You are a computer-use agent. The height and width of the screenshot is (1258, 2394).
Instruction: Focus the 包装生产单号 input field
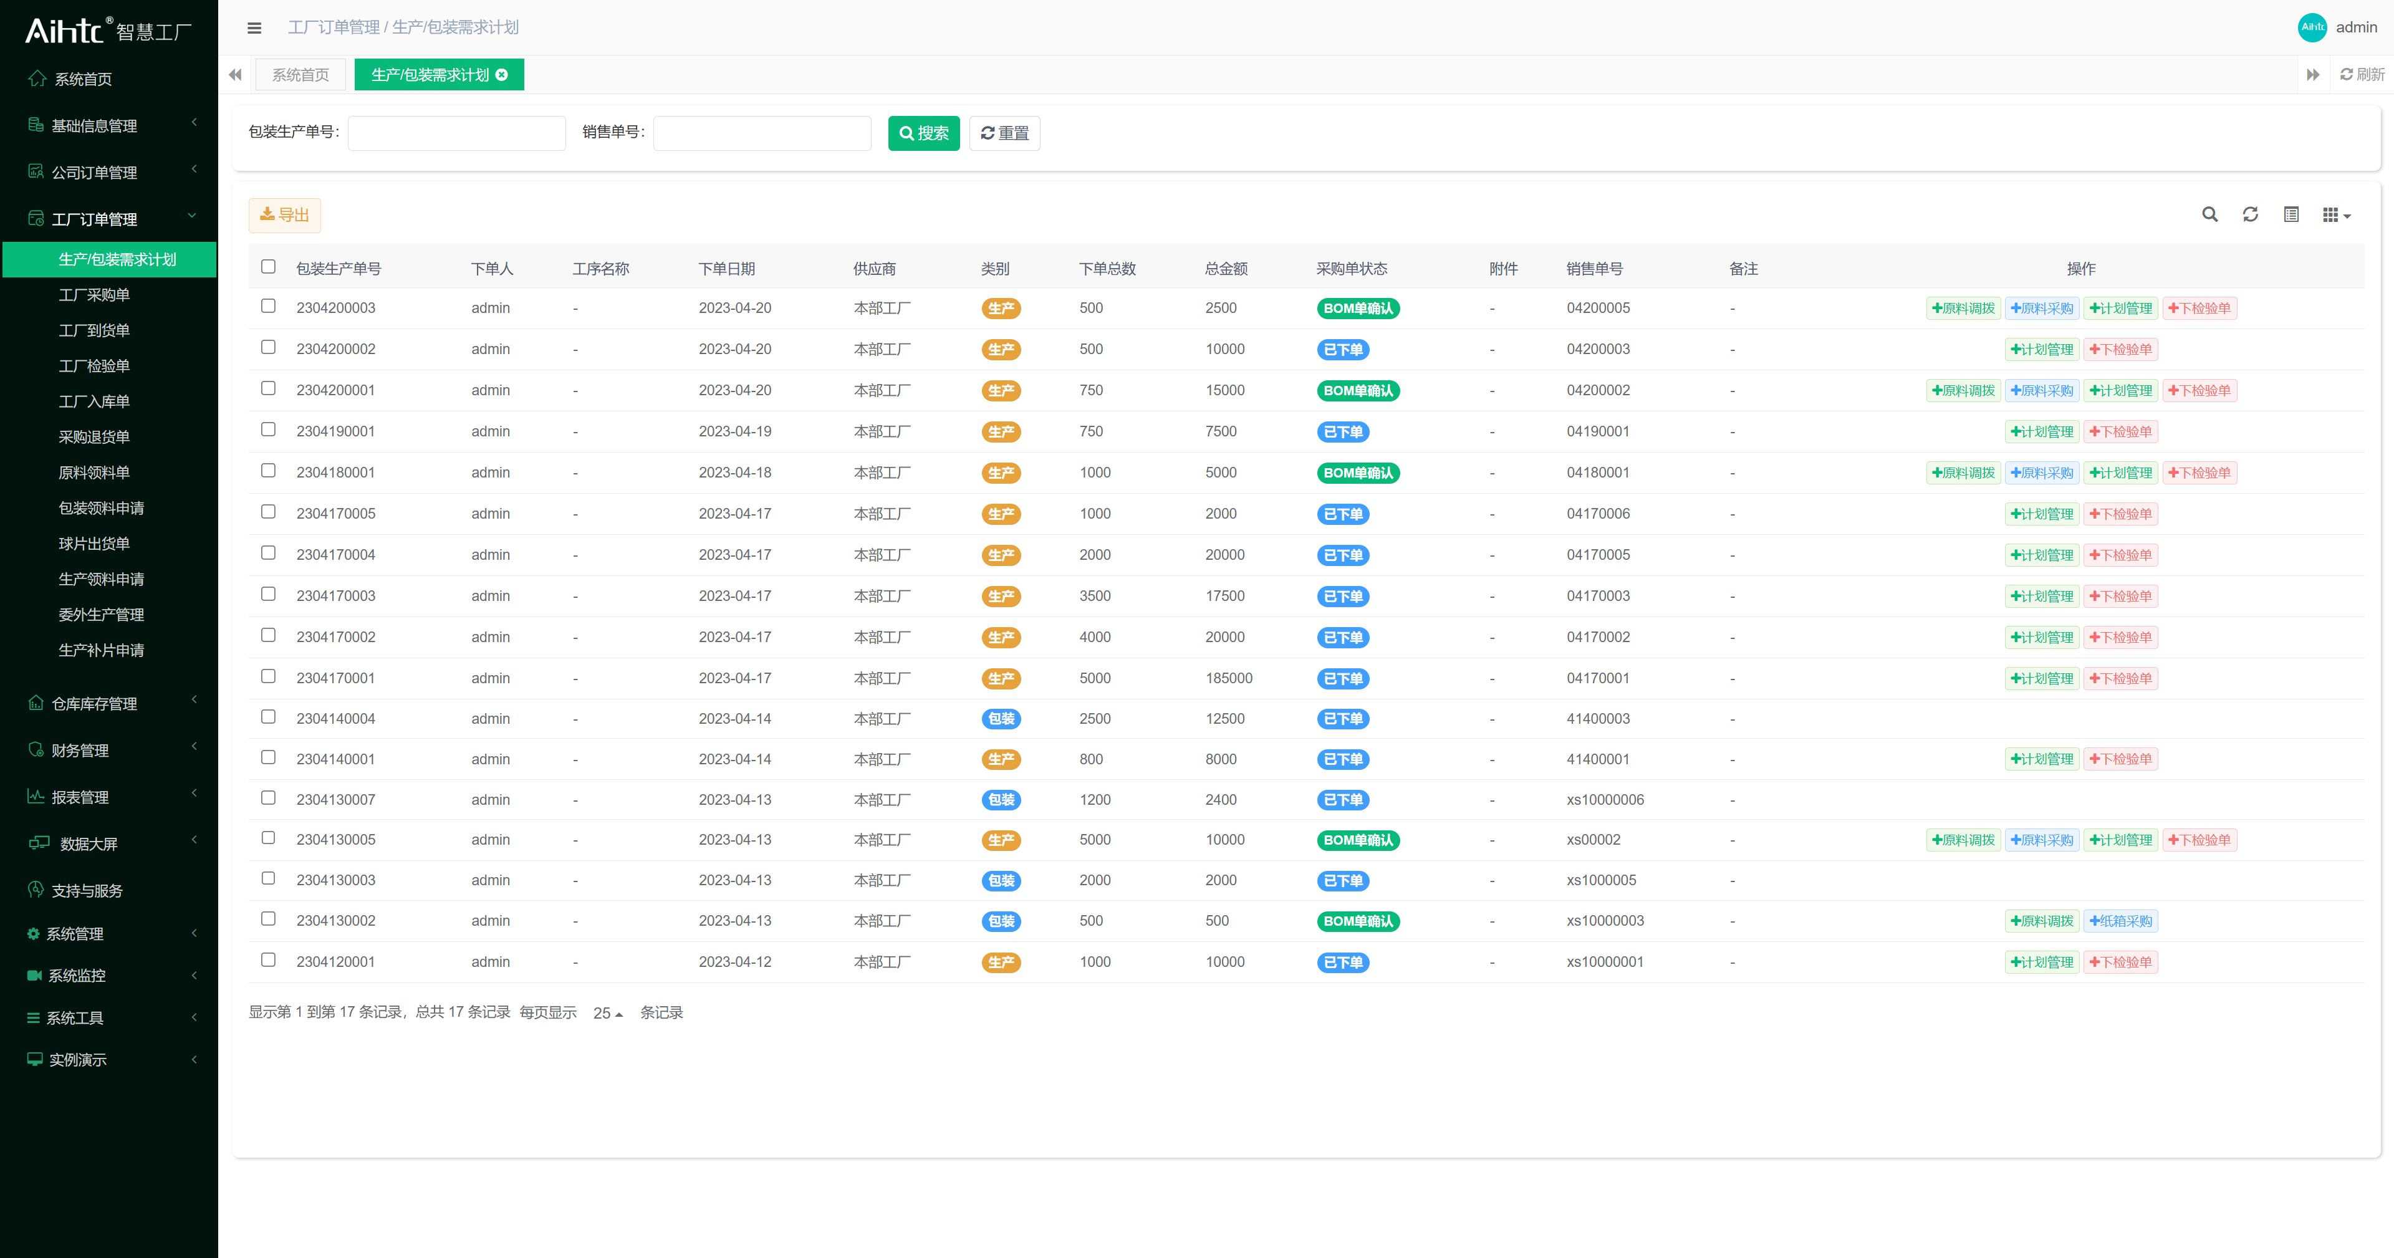tap(456, 133)
